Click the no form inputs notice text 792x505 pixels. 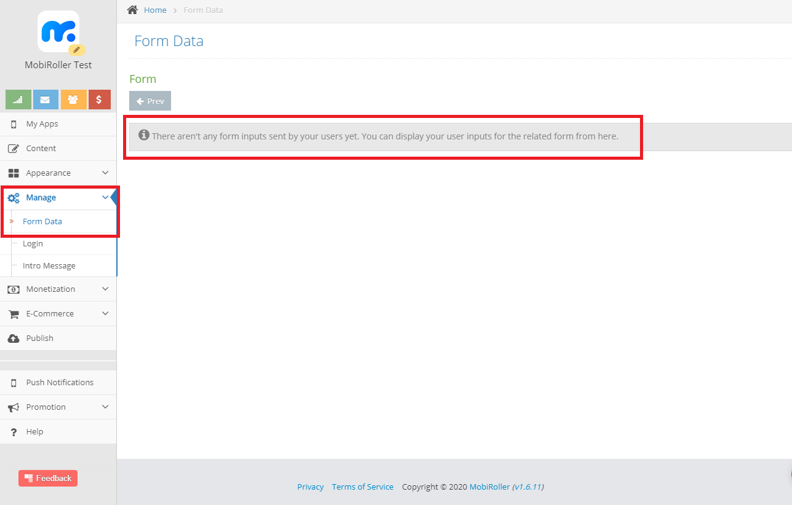[x=385, y=136]
